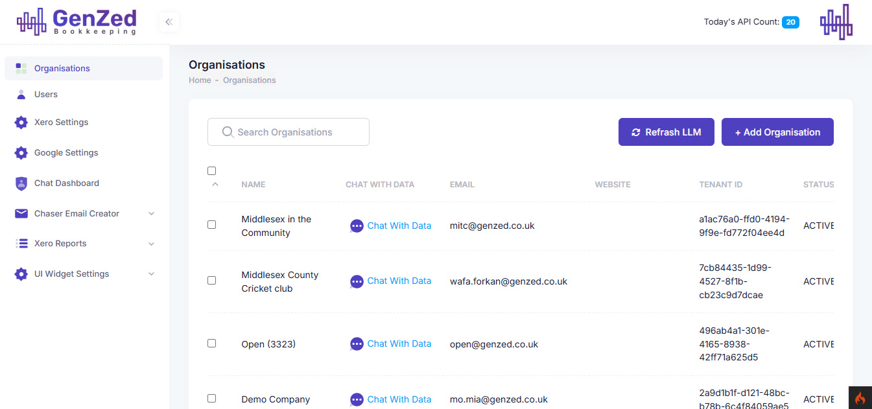This screenshot has width=872, height=409.
Task: Click the Refrash LLM button
Action: 666,132
